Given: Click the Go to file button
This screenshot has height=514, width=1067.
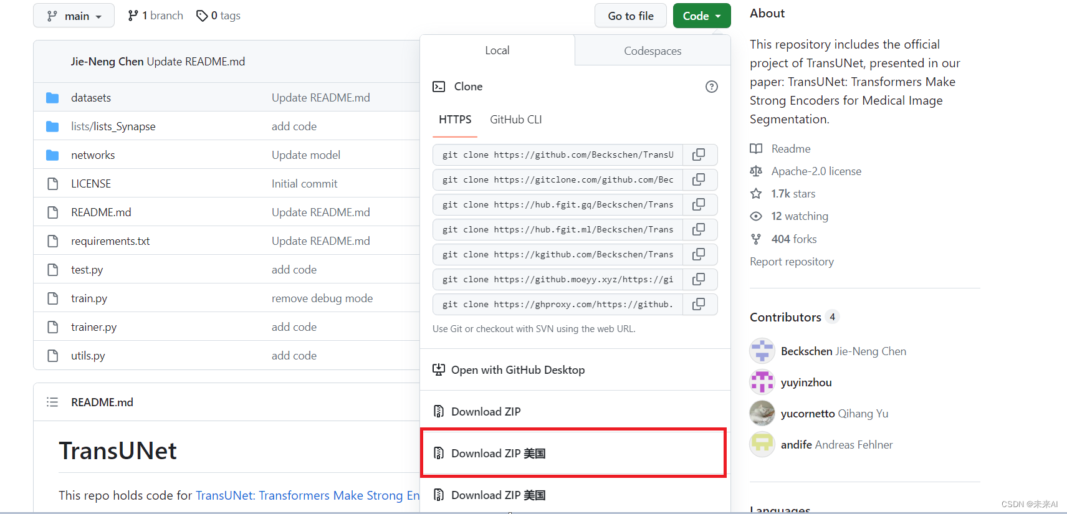Looking at the screenshot, I should (x=631, y=16).
